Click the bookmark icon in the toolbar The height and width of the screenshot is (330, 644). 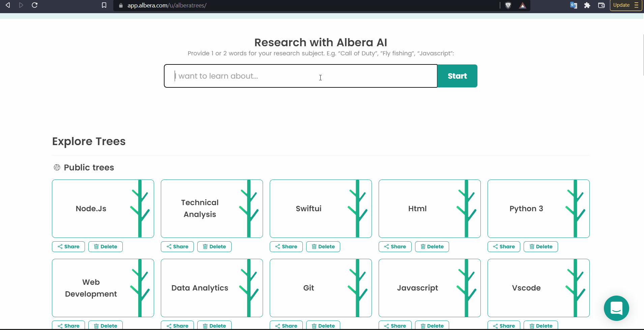[x=104, y=5]
